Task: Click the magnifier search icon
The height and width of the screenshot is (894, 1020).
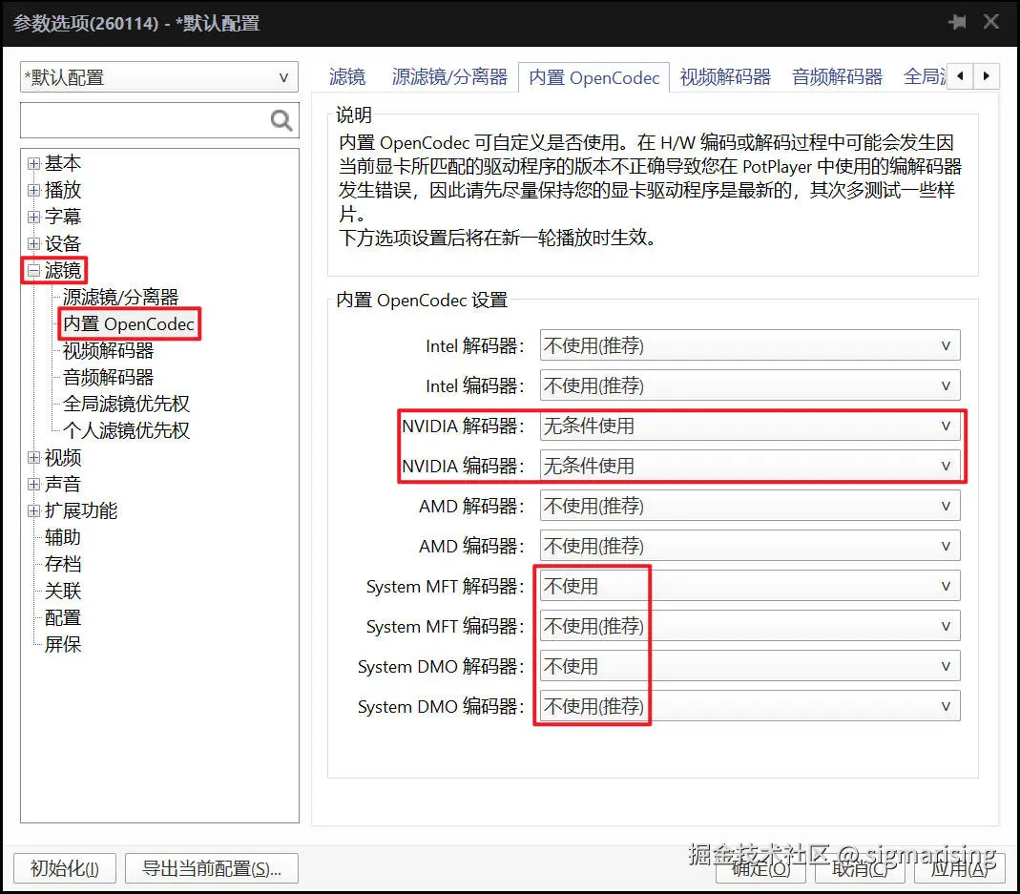Action: point(281,120)
